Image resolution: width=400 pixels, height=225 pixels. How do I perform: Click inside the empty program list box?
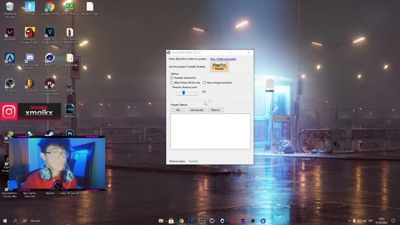coord(210,131)
